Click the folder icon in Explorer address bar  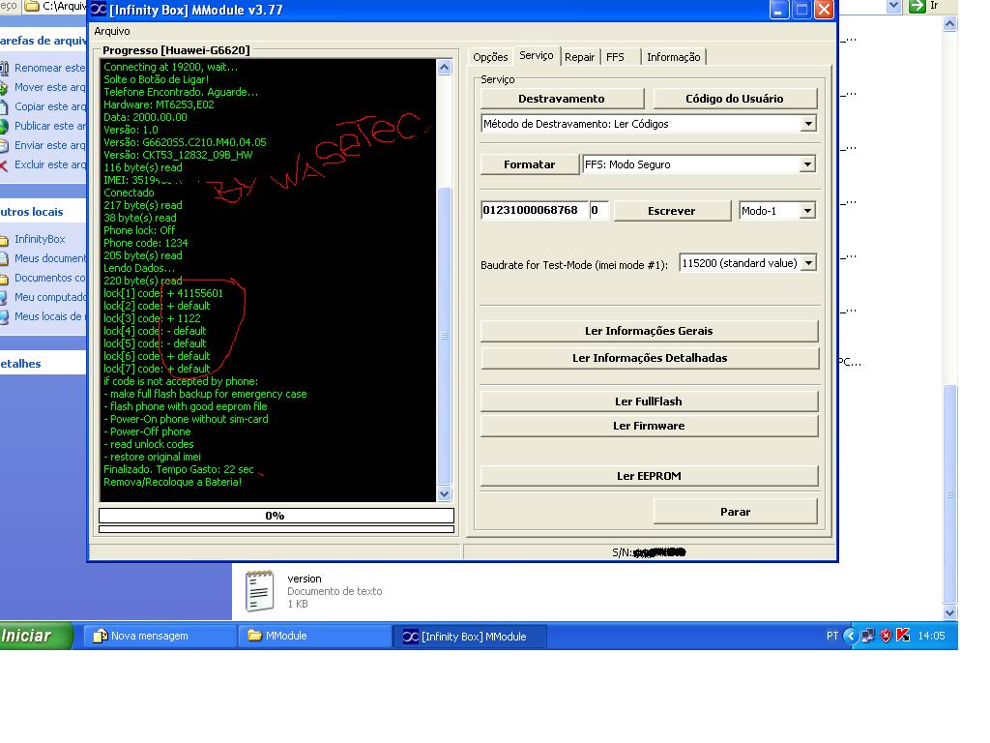(32, 7)
